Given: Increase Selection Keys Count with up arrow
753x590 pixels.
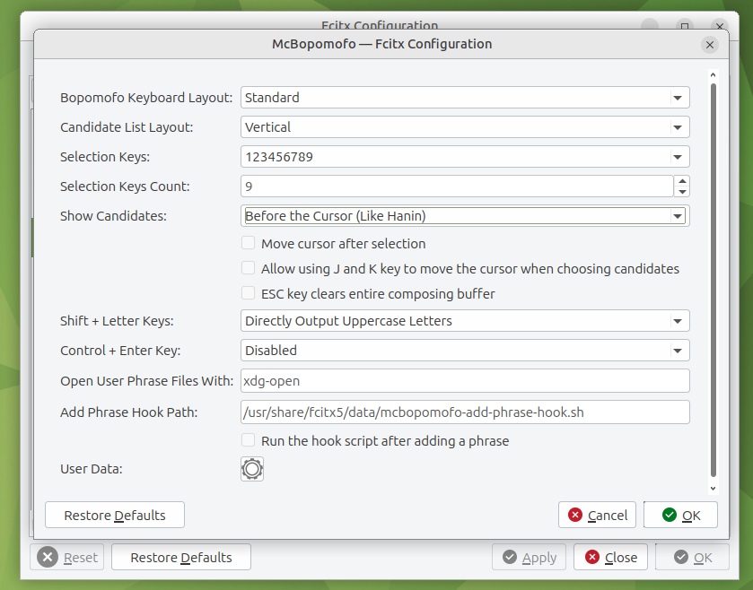Looking at the screenshot, I should click(x=682, y=181).
